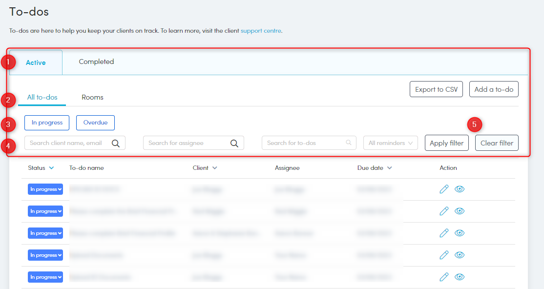Click the Add a to-do button
Viewport: 544px width, 289px height.
pos(494,89)
